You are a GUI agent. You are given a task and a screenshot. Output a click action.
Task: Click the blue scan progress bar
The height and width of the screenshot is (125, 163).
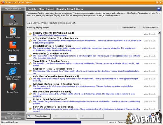click(58, 122)
